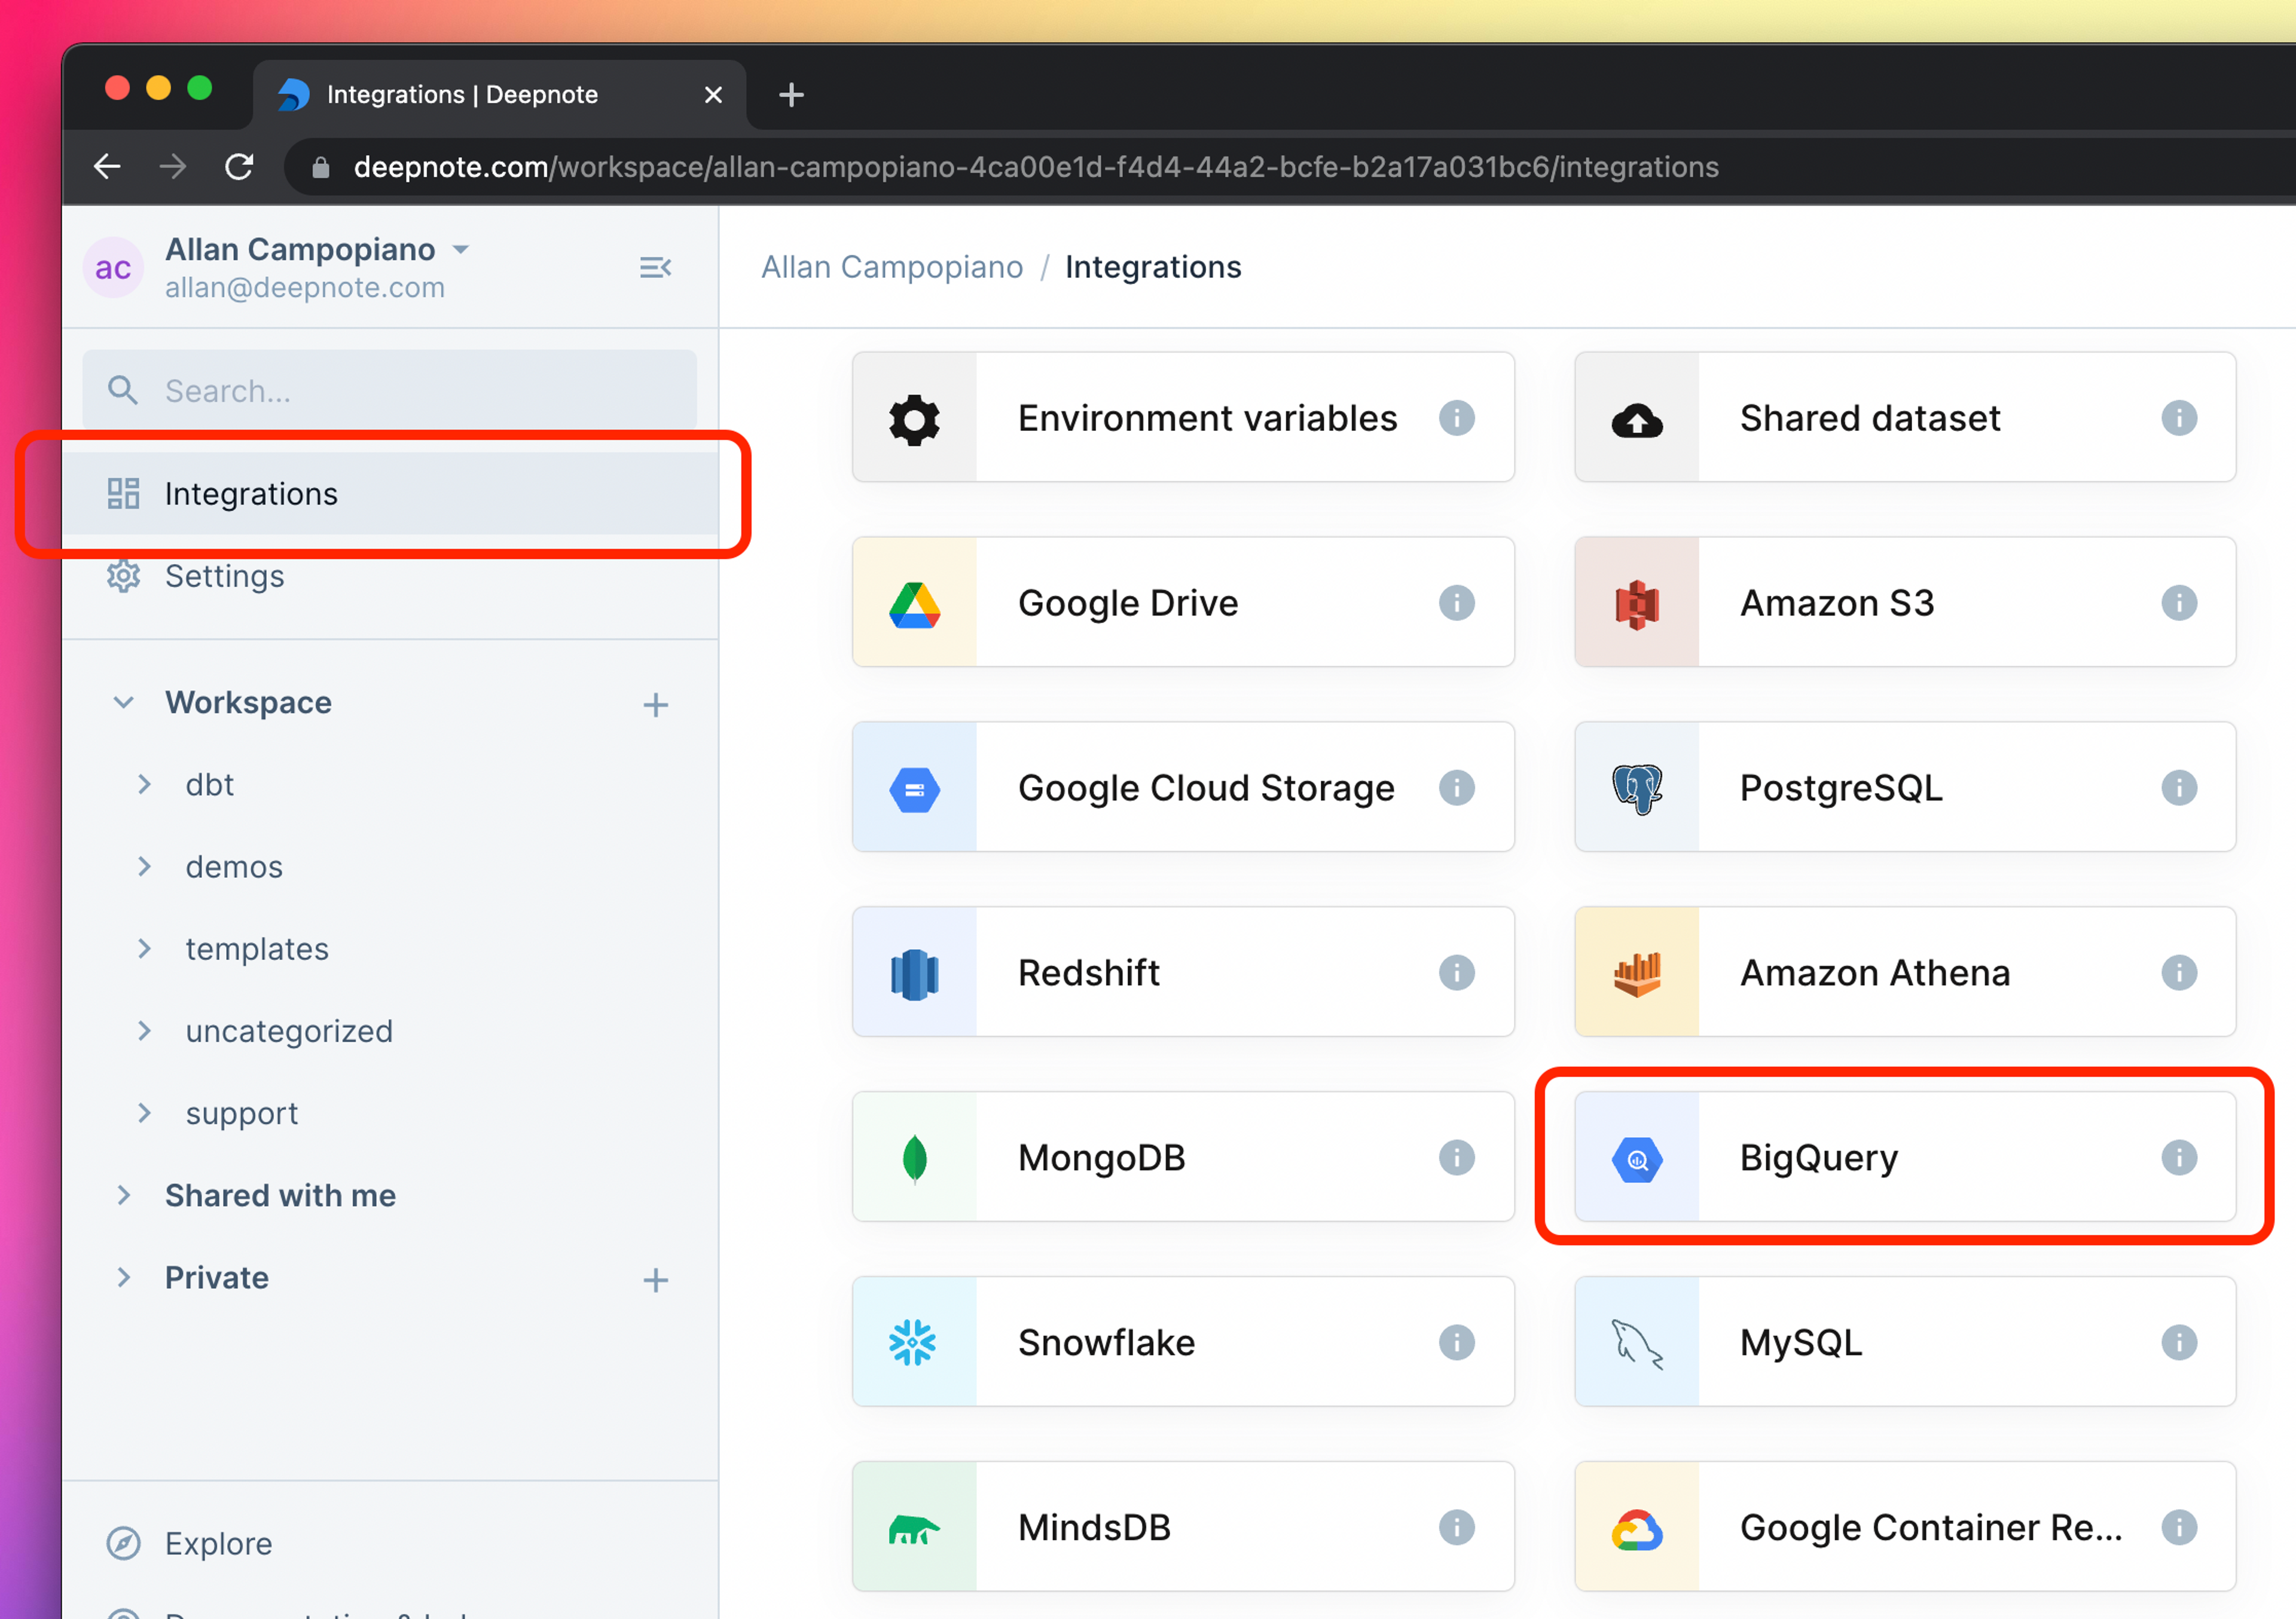2296x1619 pixels.
Task: Open info for Snowflake
Action: 1456,1342
